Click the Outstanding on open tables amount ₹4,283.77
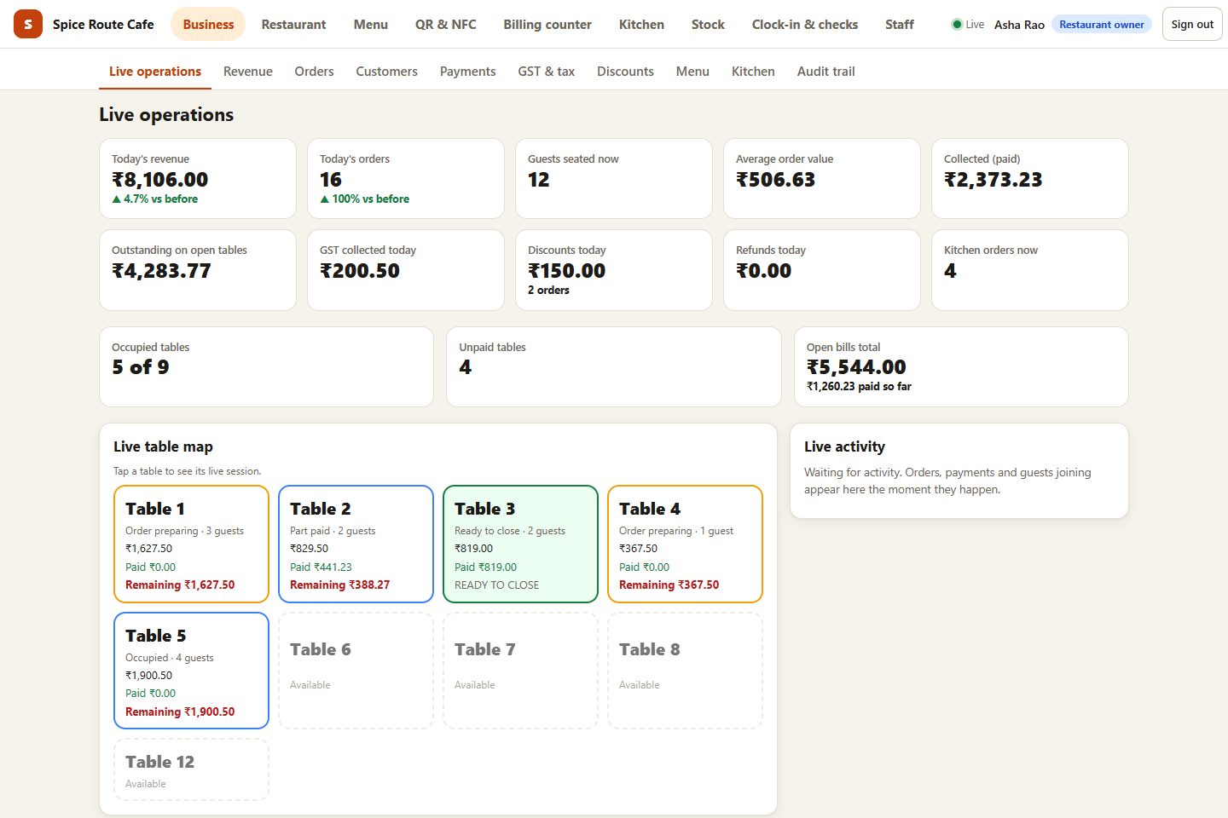The height and width of the screenshot is (818, 1228). point(161,271)
